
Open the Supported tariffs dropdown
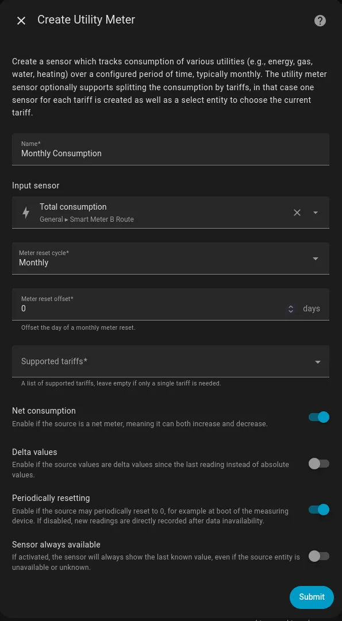pos(317,361)
